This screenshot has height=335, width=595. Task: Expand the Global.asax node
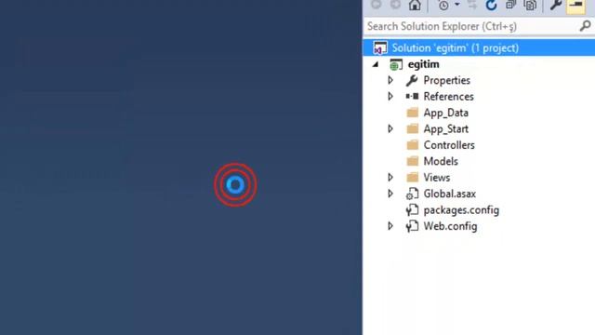(x=390, y=194)
